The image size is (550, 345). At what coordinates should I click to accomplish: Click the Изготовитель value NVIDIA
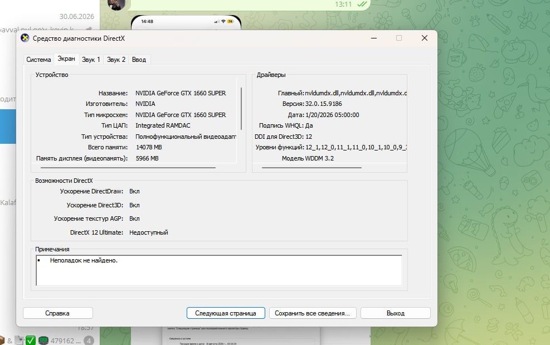pos(145,104)
